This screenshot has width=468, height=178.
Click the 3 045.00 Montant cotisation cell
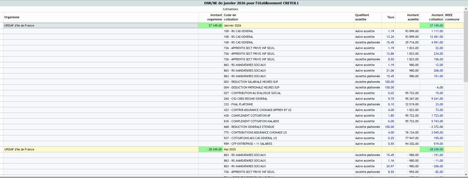click(x=432, y=132)
